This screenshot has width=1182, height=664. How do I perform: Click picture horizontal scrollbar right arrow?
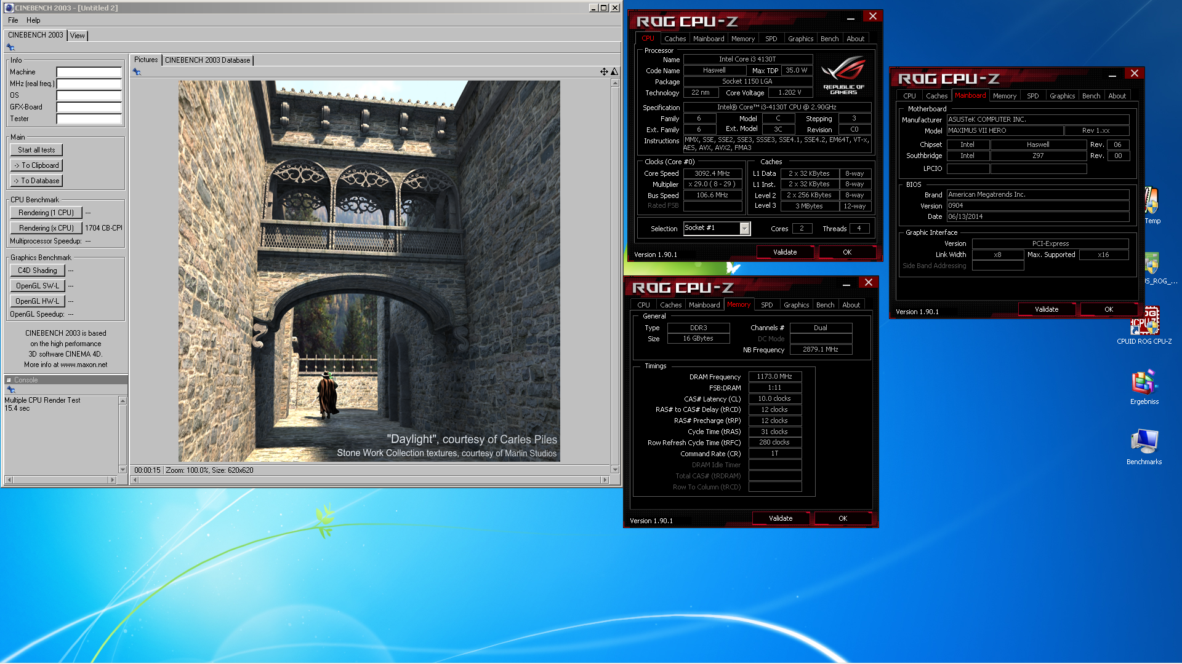(x=605, y=480)
